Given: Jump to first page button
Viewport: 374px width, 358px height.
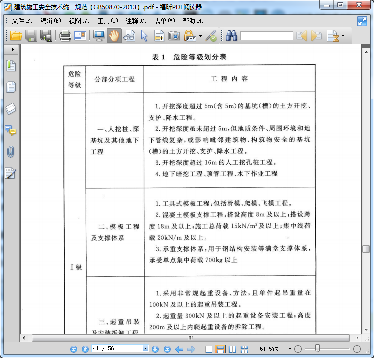Looking at the screenshot, I should coord(74,349).
